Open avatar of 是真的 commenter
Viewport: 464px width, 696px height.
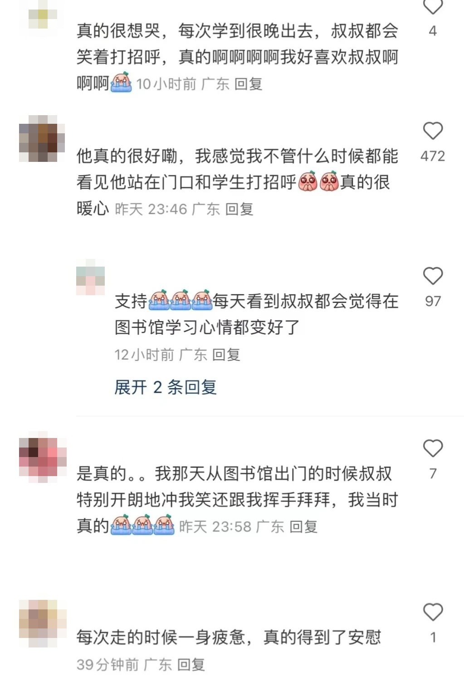click(42, 457)
